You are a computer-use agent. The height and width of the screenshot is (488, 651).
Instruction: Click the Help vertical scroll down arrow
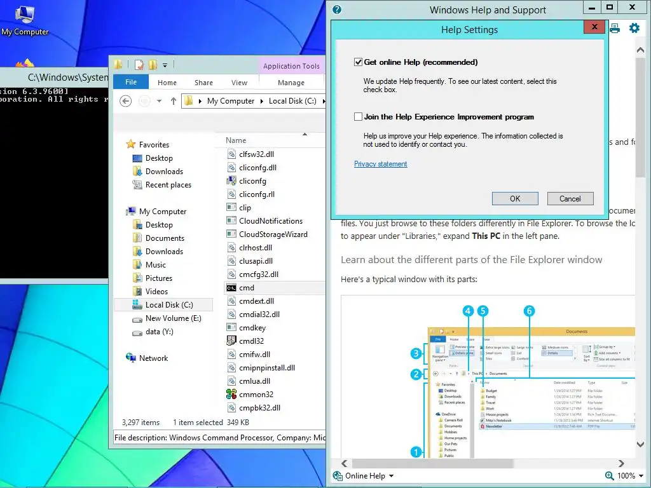coord(640,444)
